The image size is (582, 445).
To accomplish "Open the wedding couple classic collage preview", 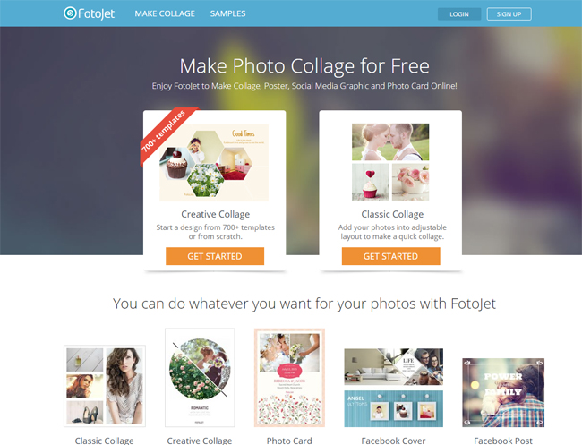I will click(x=390, y=162).
